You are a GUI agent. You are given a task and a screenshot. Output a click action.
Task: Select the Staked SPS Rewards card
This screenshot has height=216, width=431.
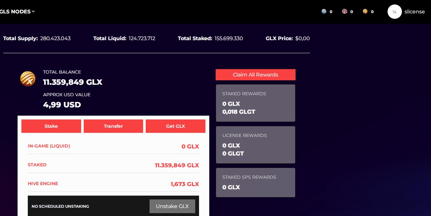[256, 183]
